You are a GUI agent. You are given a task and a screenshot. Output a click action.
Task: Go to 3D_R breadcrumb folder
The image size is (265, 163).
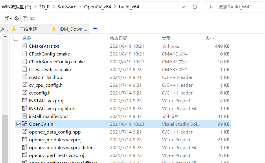pos(45,7)
